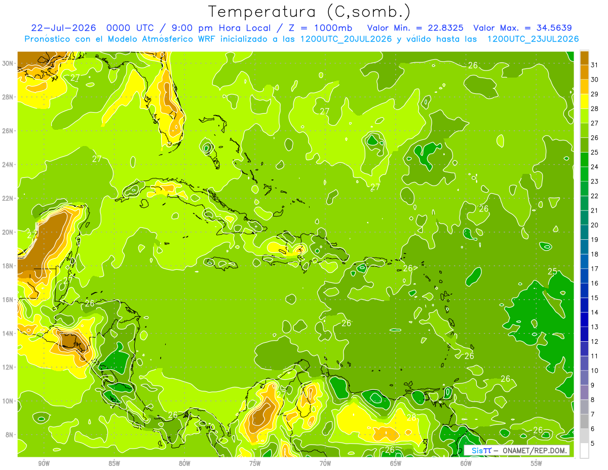Click the "10N" latitude axis label
Image resolution: width=608 pixels, height=470 pixels.
(8, 401)
